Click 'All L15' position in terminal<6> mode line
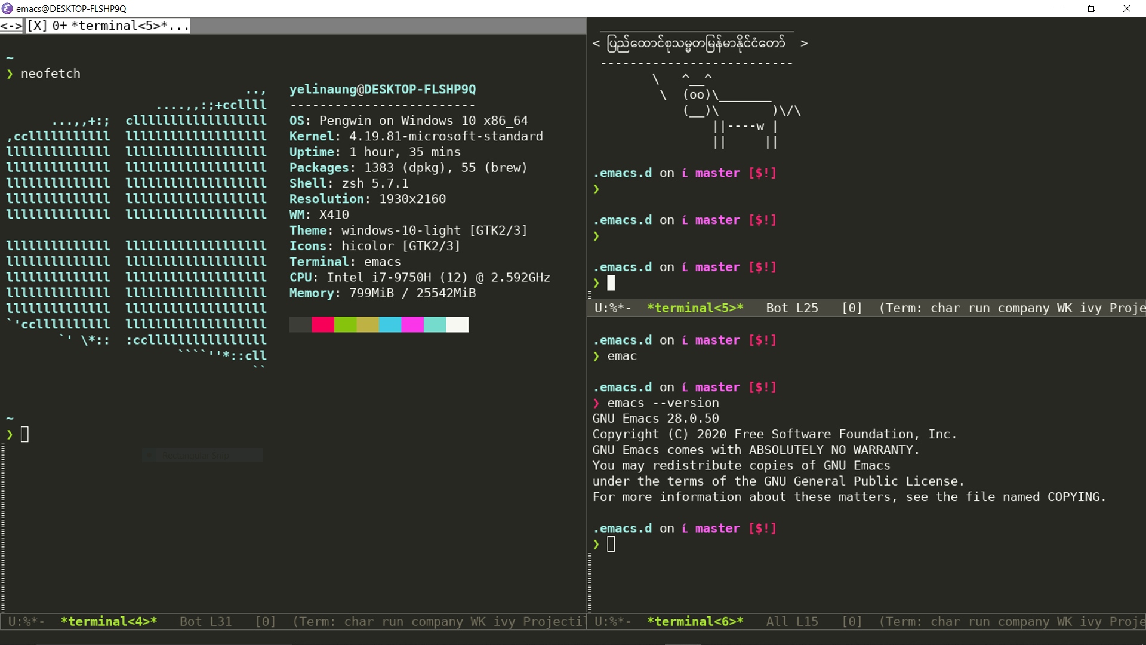Image resolution: width=1146 pixels, height=645 pixels. [x=792, y=622]
